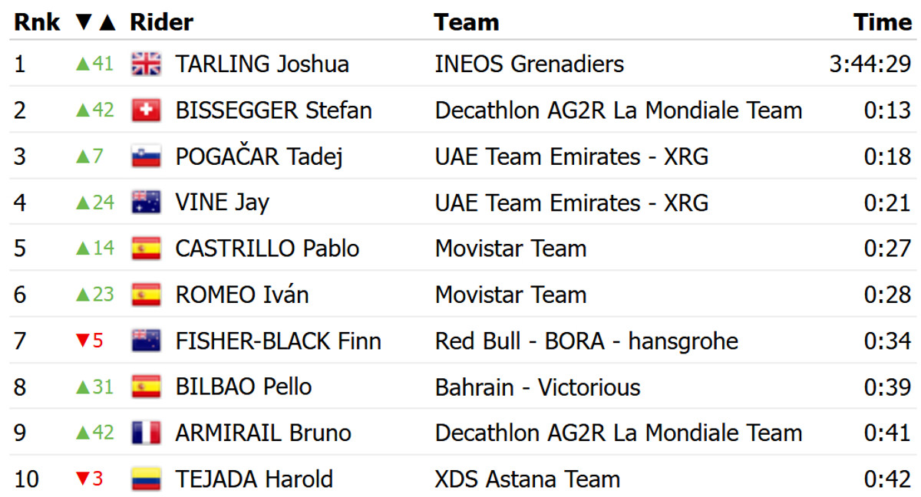The image size is (921, 497).
Task: Sort the table by Rnk column
Action: 37,23
